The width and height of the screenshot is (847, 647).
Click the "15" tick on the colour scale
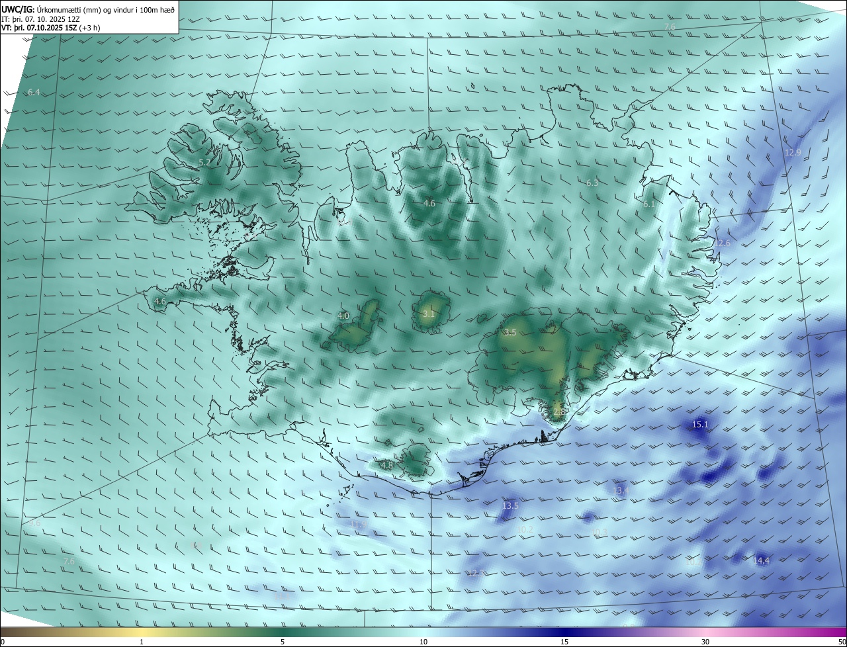click(x=564, y=642)
